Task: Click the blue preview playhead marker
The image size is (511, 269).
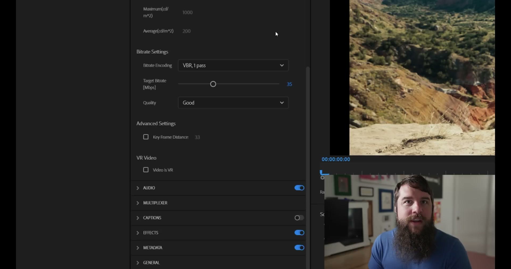Action: pyautogui.click(x=322, y=173)
